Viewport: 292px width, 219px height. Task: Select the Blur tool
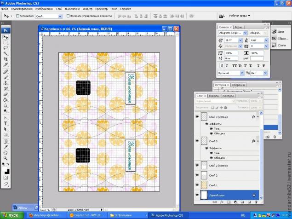point(6,105)
